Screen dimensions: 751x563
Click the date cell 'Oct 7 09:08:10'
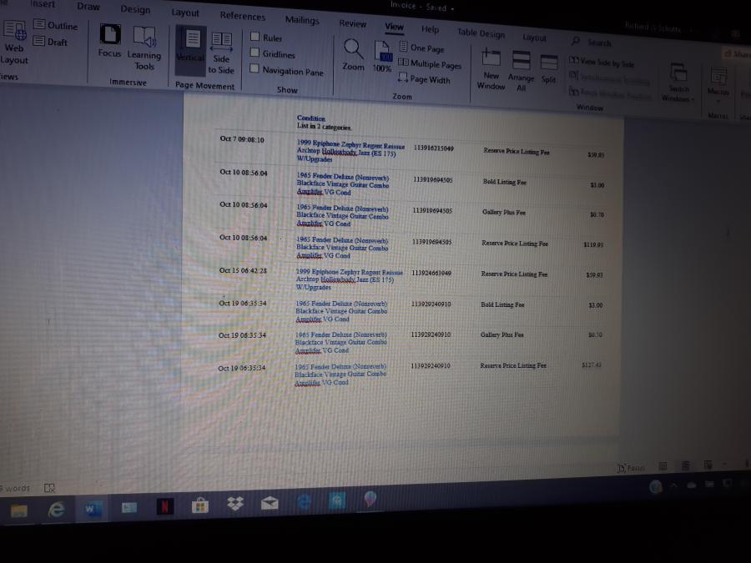coord(242,139)
